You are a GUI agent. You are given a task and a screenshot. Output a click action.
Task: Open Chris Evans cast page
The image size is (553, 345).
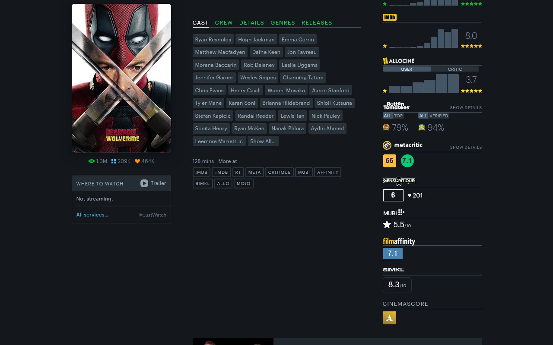[209, 90]
